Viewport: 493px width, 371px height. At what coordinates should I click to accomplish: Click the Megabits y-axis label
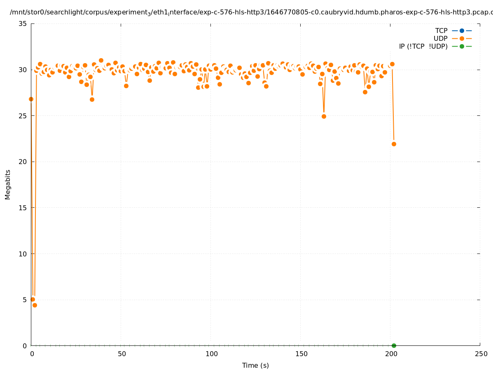pyautogui.click(x=8, y=184)
